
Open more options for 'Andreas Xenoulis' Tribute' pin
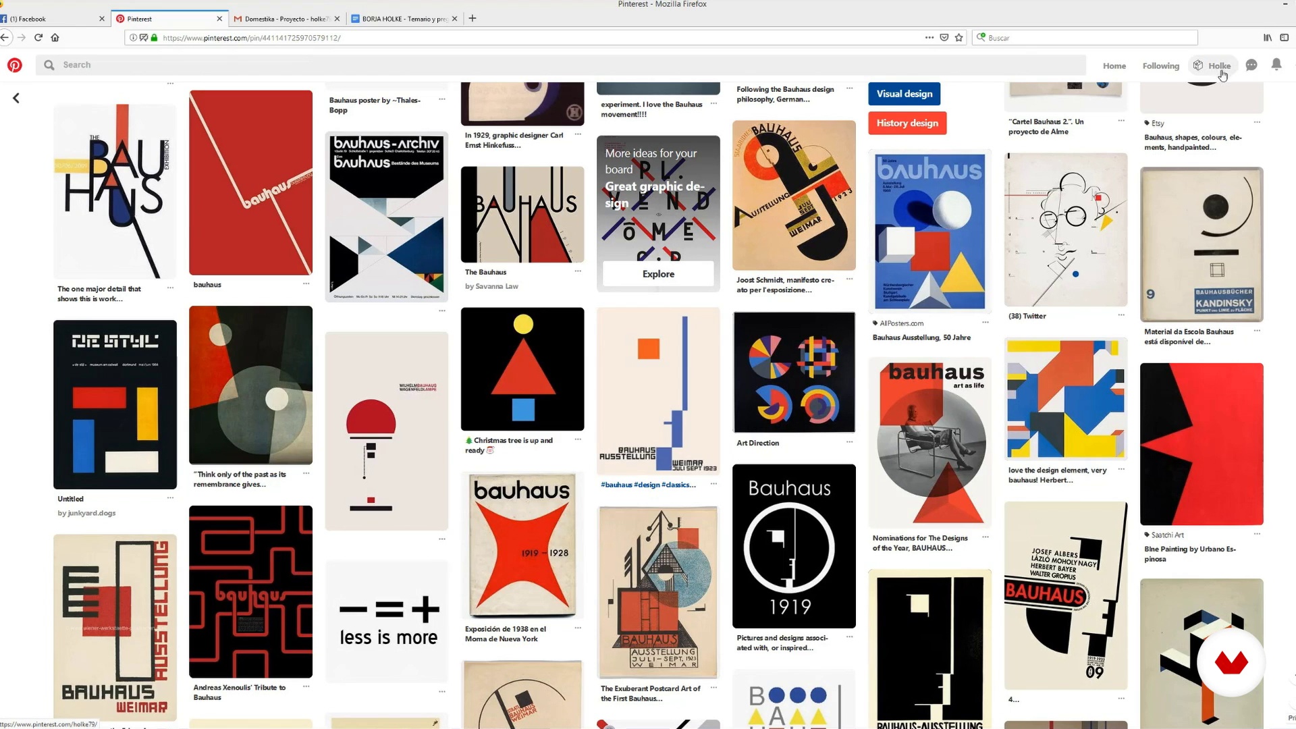306,687
